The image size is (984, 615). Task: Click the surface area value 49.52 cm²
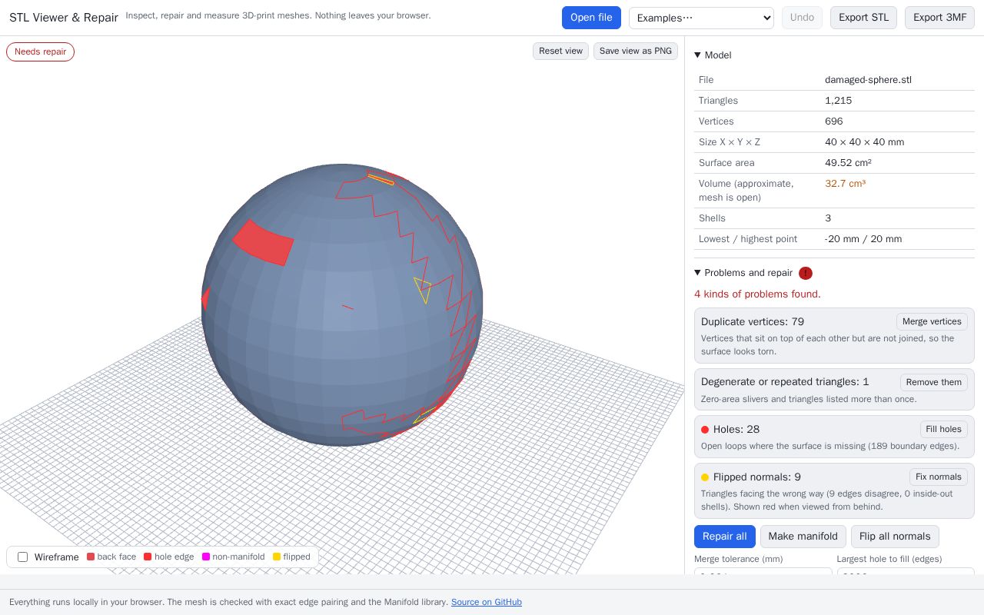tap(848, 163)
